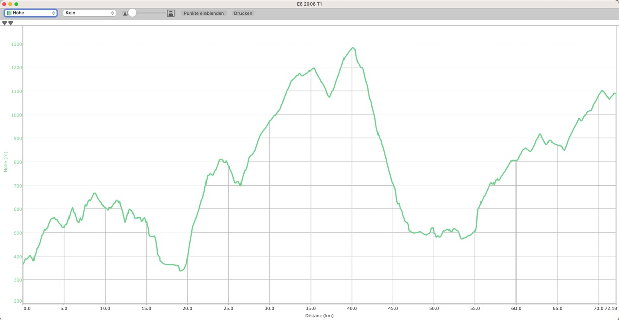Click the small zoom-out icon beside the slider
The width and height of the screenshot is (619, 320).
125,13
